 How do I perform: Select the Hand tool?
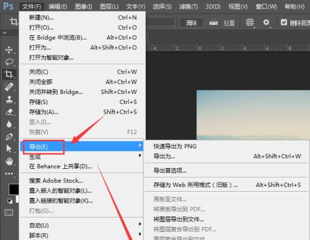point(9,161)
